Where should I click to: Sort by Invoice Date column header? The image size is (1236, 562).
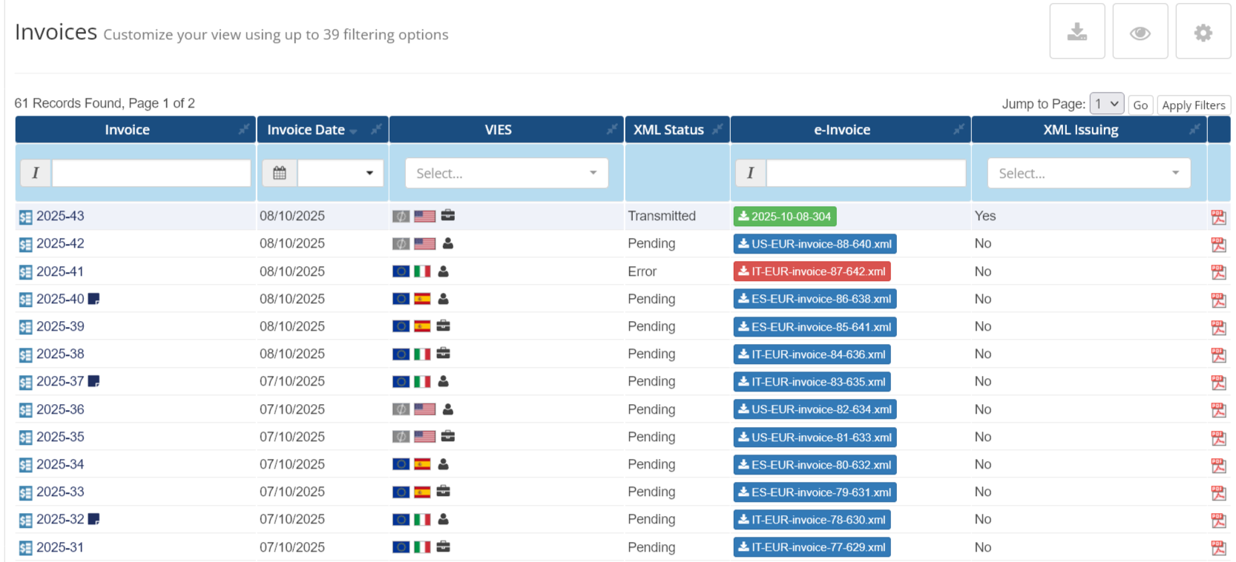pyautogui.click(x=306, y=130)
